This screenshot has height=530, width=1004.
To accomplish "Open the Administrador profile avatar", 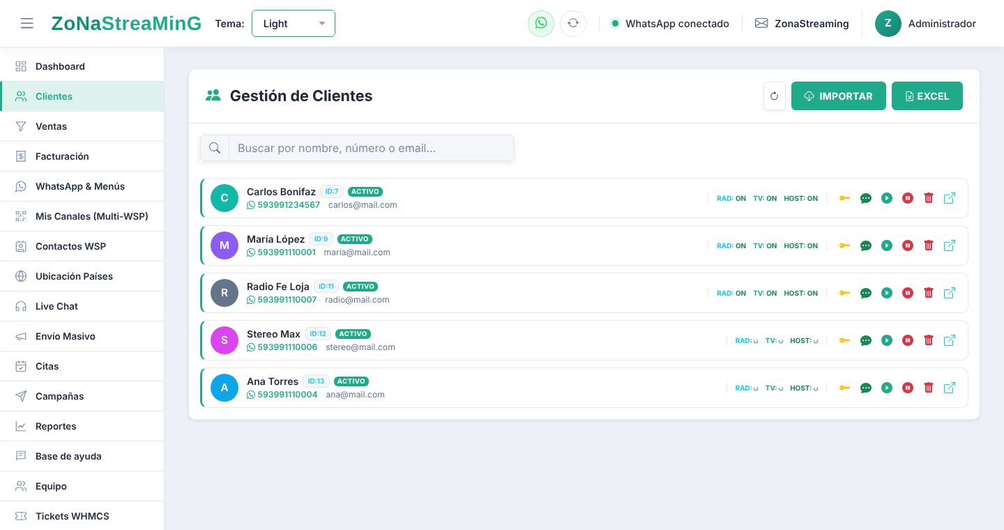I will click(x=888, y=24).
